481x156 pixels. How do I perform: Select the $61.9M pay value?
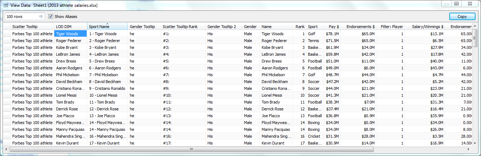pyautogui.click(x=332, y=47)
